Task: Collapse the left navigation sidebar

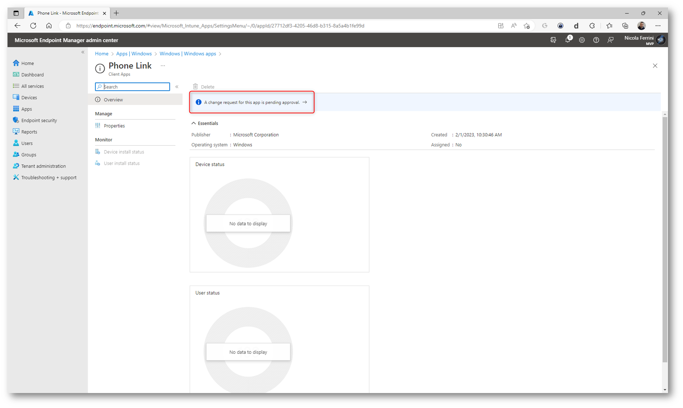Action: coord(83,52)
